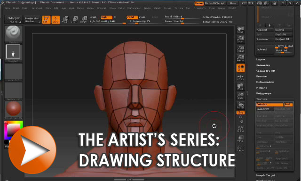
Task: Open the Help button
Action: (233, 3)
